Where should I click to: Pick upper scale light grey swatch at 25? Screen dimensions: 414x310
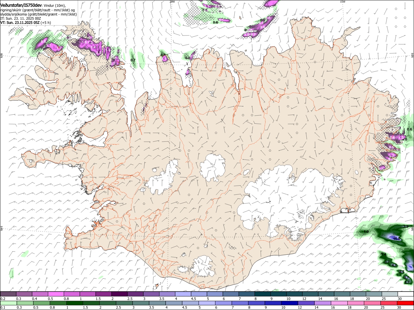(x=390, y=294)
